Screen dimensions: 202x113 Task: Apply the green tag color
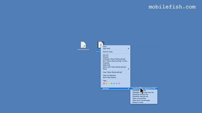pos(112,83)
